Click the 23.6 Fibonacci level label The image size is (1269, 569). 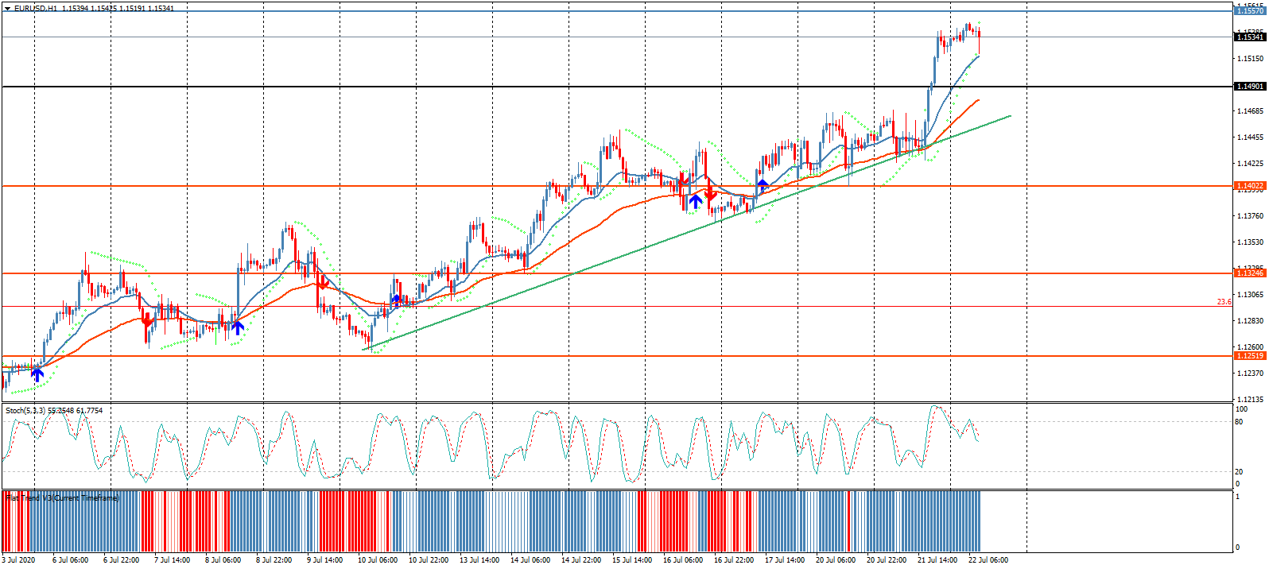point(1224,302)
